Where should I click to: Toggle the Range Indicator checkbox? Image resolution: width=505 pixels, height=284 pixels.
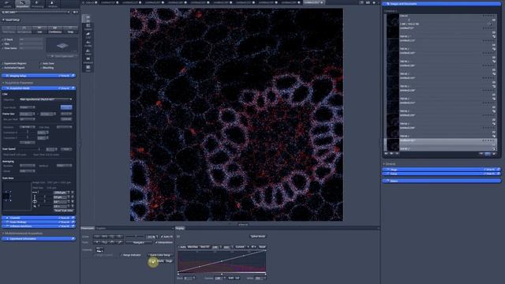122,255
